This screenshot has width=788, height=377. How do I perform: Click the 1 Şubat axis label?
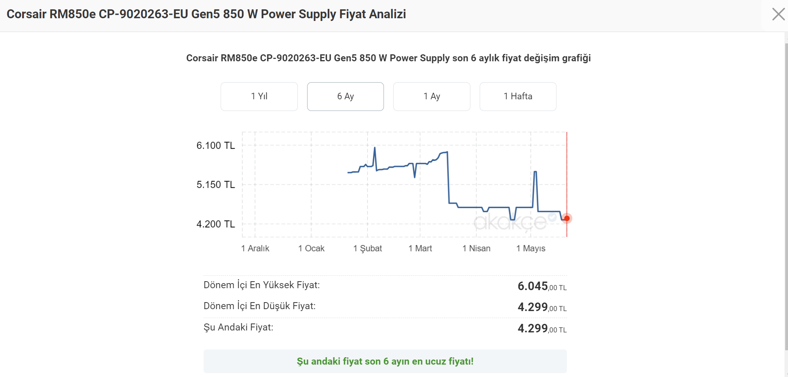coord(367,248)
